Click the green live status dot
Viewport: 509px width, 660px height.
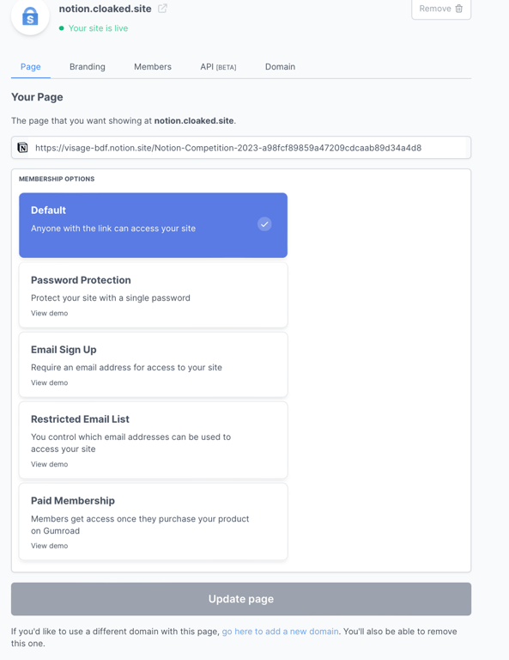tap(62, 28)
